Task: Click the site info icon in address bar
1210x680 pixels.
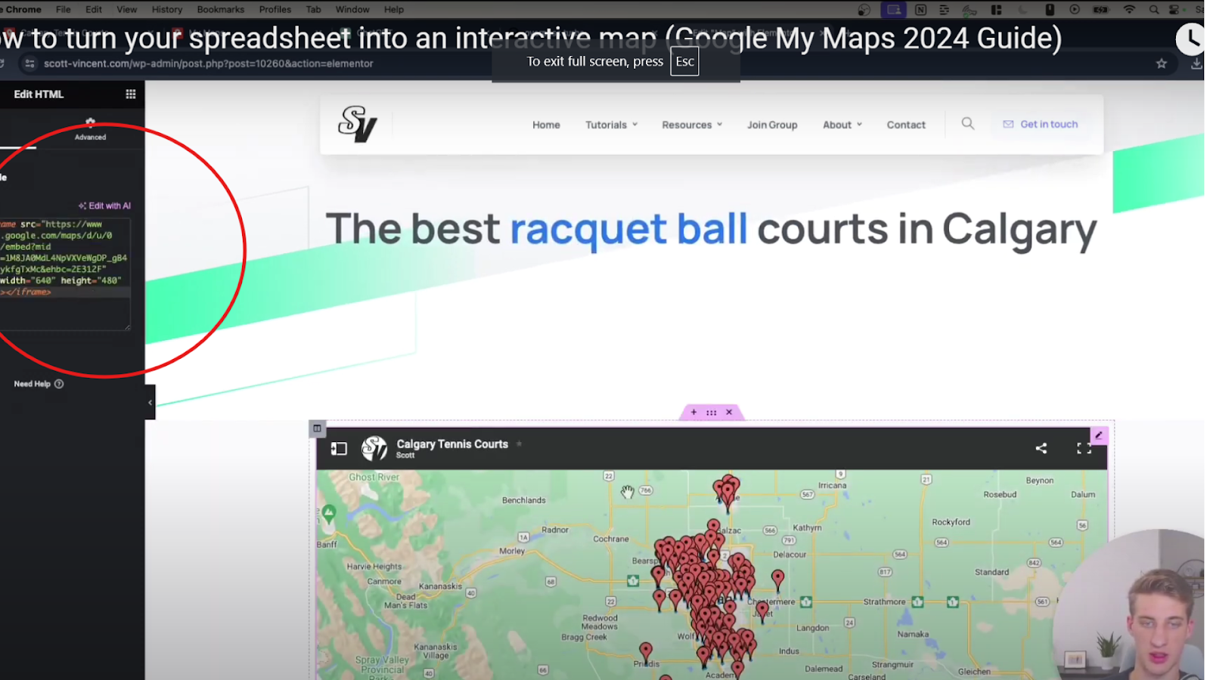Action: 29,63
